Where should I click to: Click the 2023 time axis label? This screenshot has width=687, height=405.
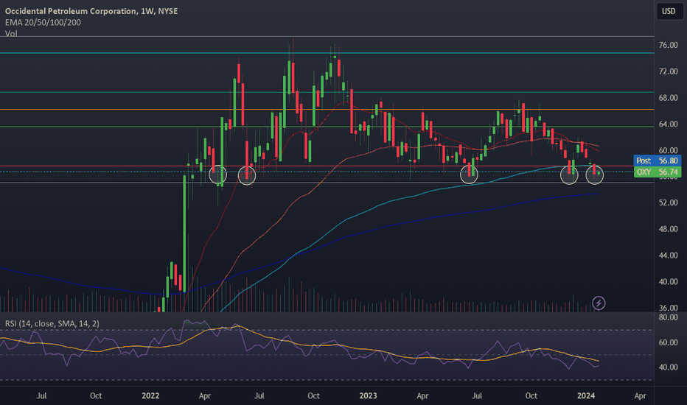(368, 396)
